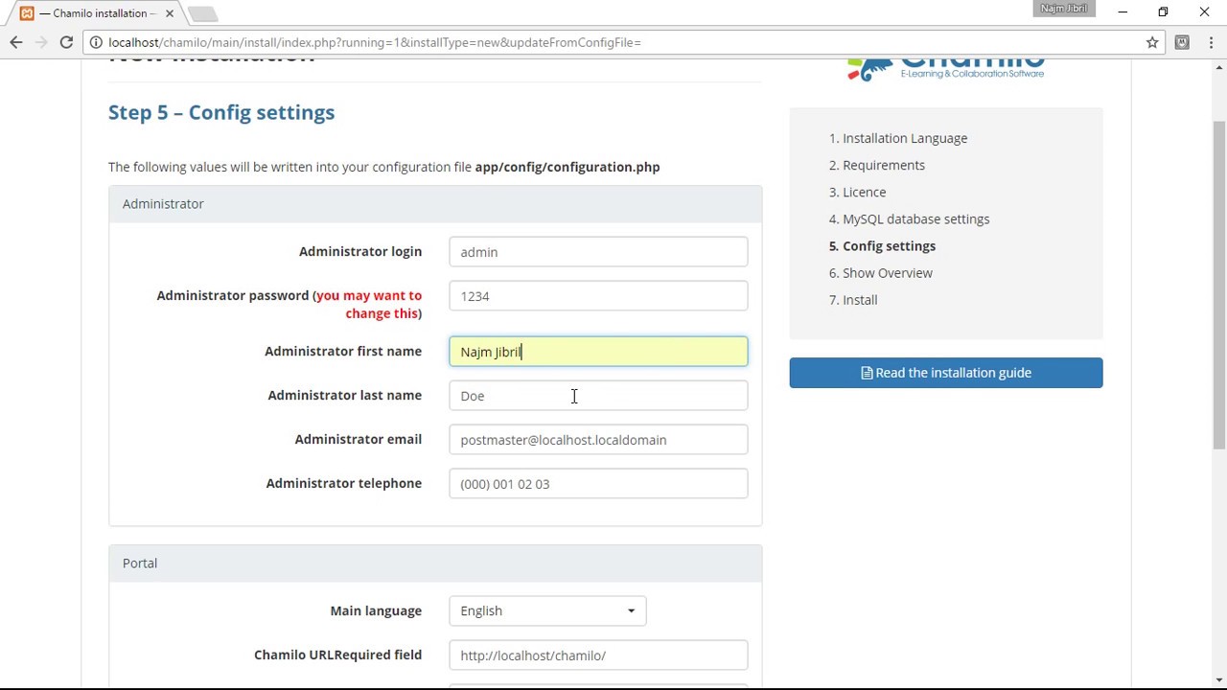Reload the page with refresh icon
Viewport: 1227px width, 690px height.
pos(66,42)
